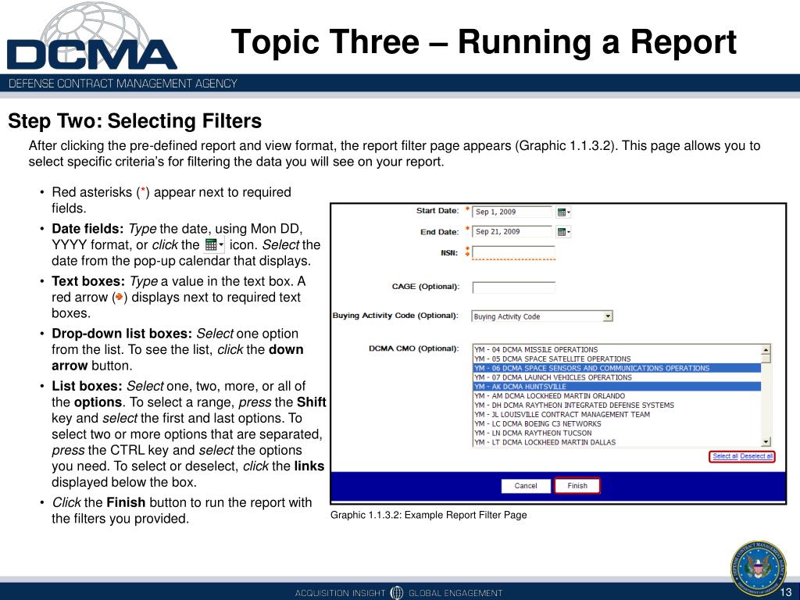Click the CMO list scroll up arrow

766,349
